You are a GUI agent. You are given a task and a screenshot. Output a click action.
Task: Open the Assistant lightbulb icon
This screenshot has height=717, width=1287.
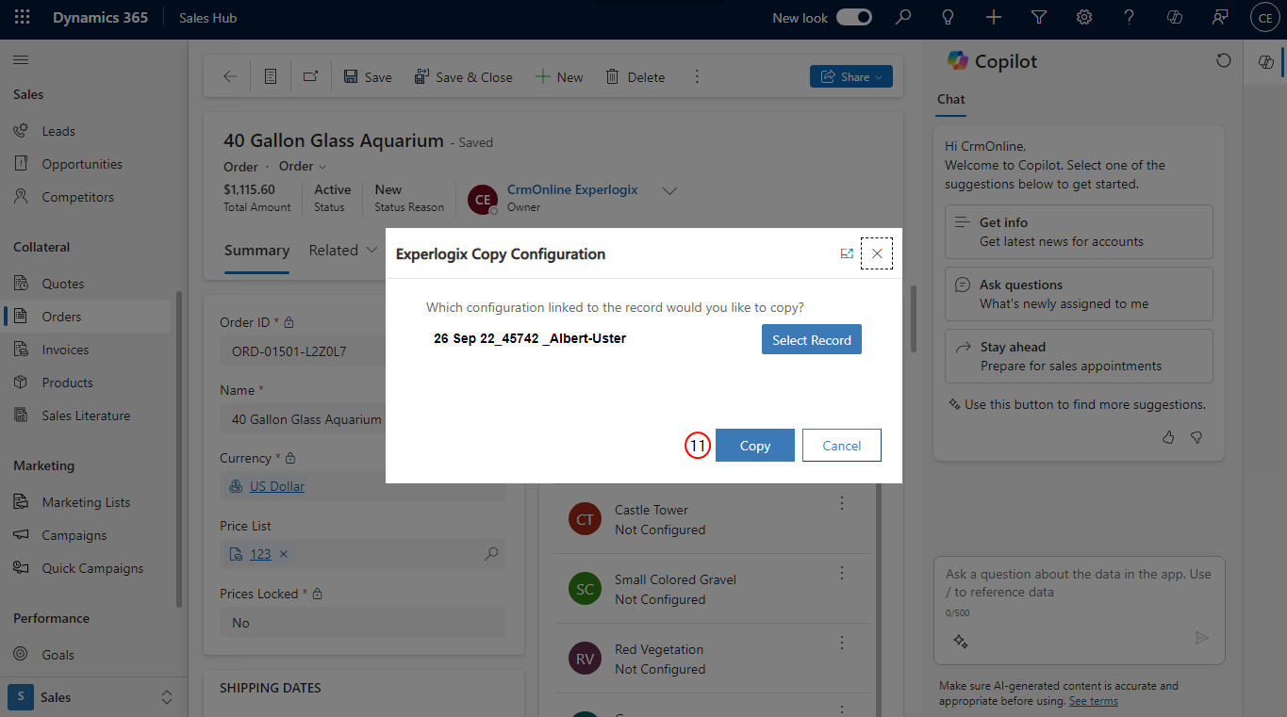pos(949,17)
